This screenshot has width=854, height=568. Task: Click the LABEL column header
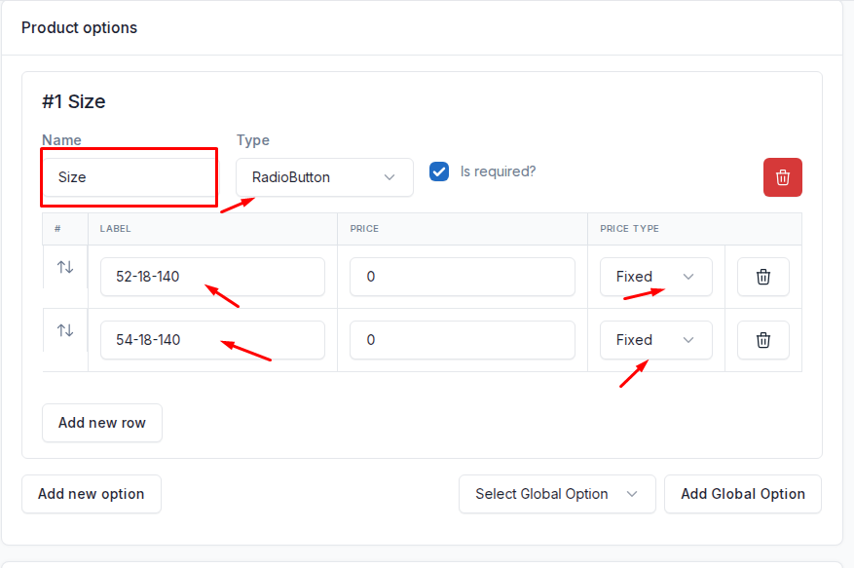(115, 229)
